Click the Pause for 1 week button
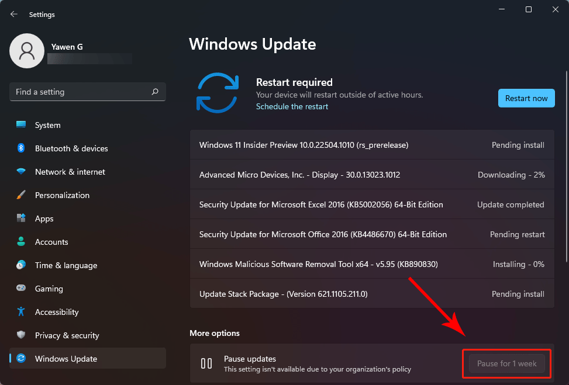The image size is (569, 385). click(506, 363)
